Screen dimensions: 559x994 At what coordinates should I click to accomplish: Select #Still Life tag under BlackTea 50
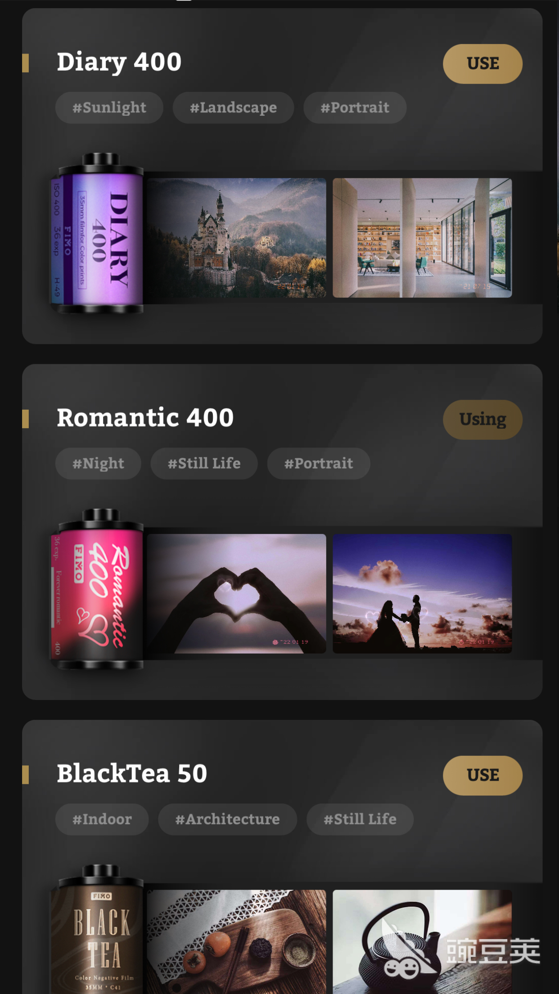(x=360, y=819)
